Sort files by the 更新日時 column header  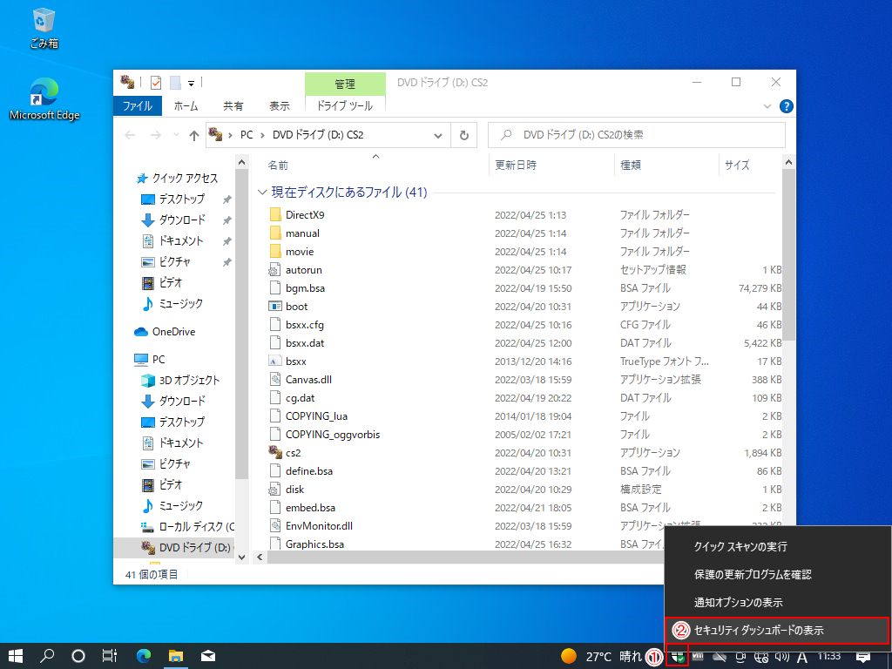[x=516, y=165]
